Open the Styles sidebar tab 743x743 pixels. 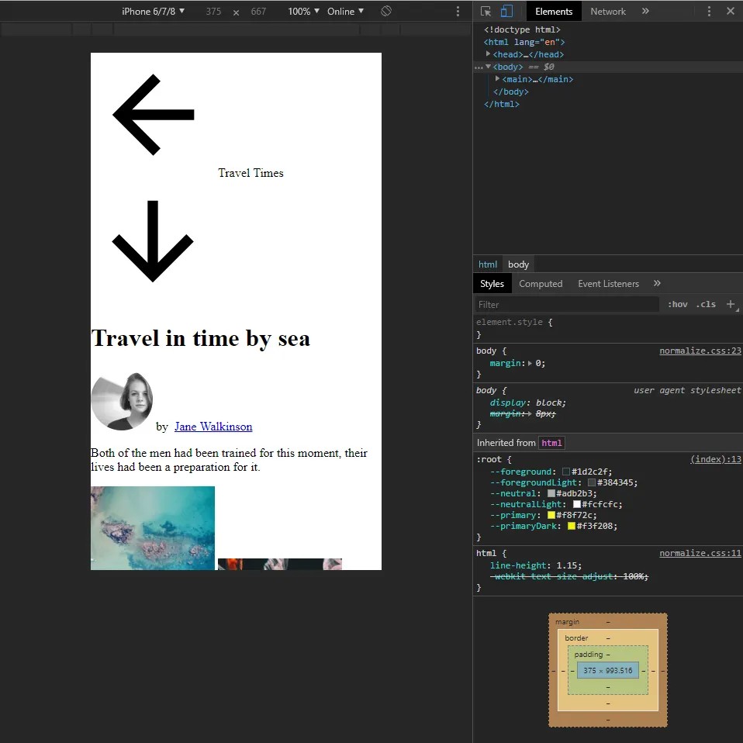tap(492, 283)
